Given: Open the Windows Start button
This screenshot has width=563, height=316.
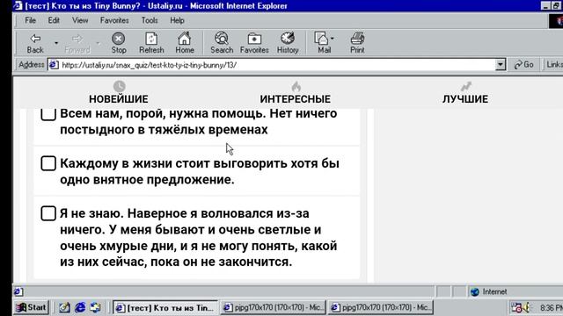Looking at the screenshot, I should click(x=32, y=307).
